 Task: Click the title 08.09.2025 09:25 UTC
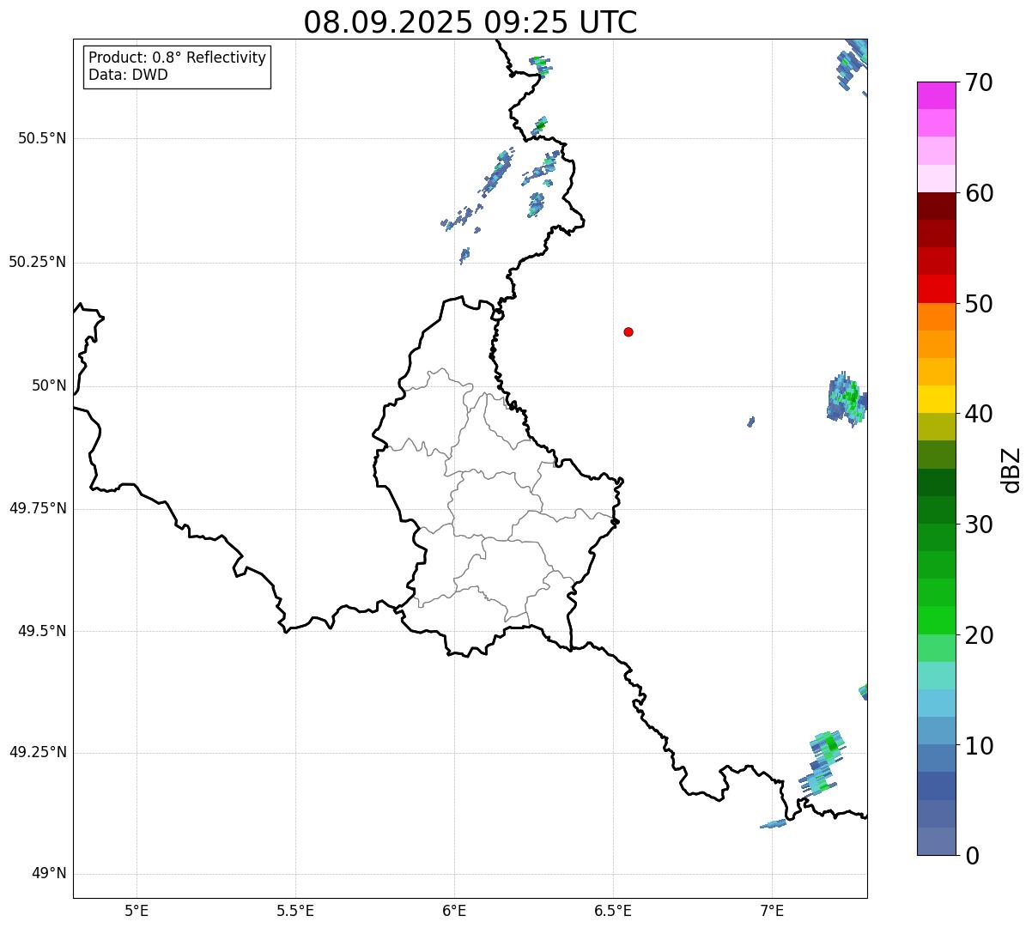[x=470, y=21]
